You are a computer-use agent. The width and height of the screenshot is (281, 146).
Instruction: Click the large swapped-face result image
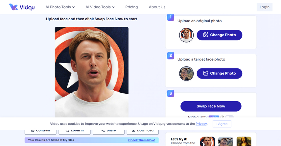tap(92, 72)
